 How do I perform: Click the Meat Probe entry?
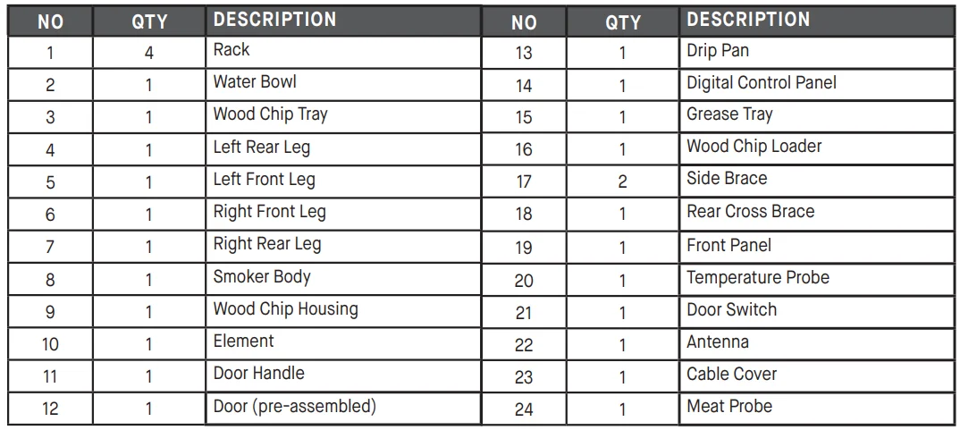728,407
